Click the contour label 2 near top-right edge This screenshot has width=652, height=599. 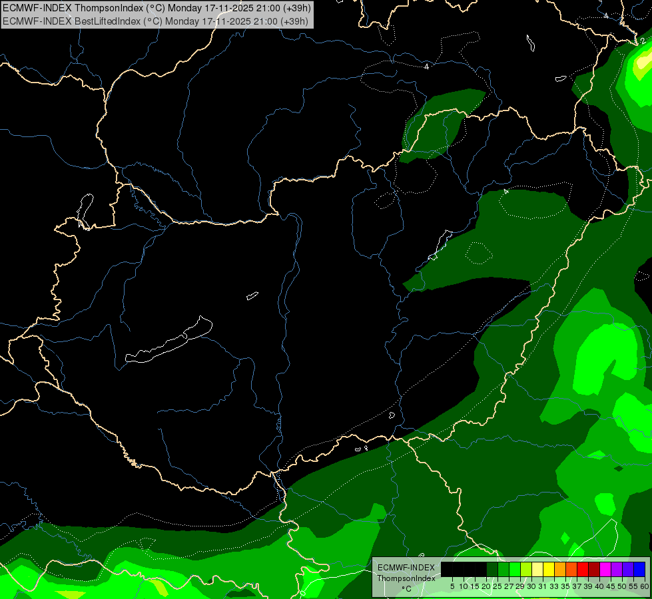point(643,41)
